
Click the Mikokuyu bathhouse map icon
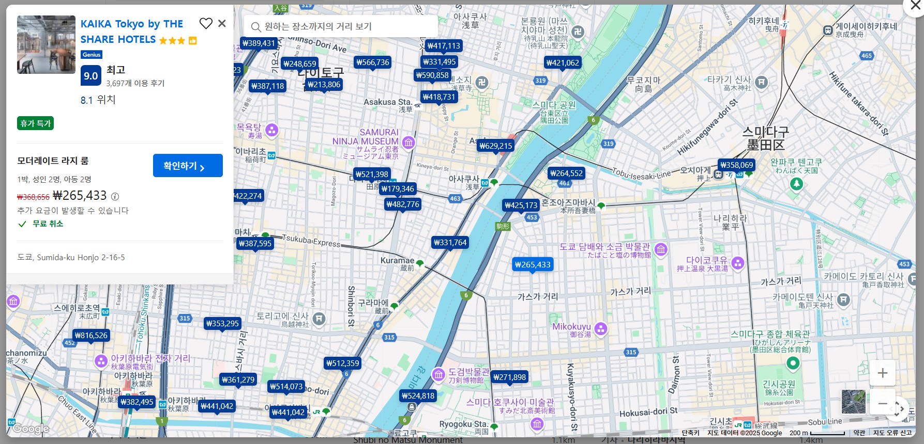pos(601,328)
